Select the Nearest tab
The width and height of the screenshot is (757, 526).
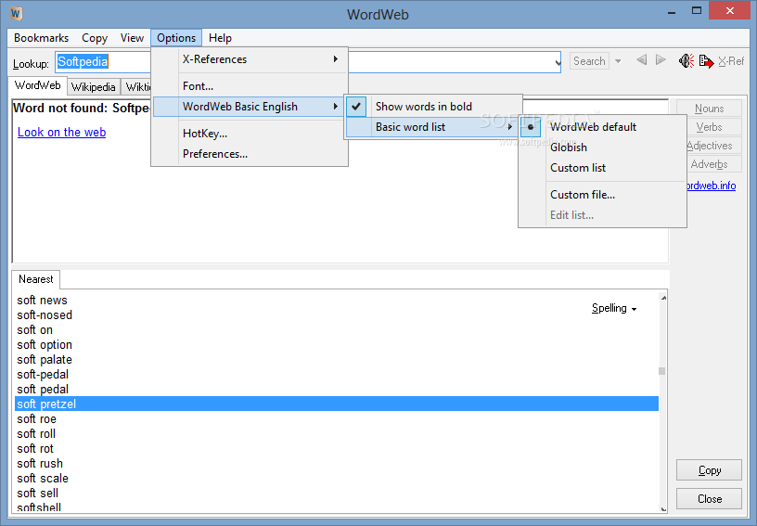[36, 279]
